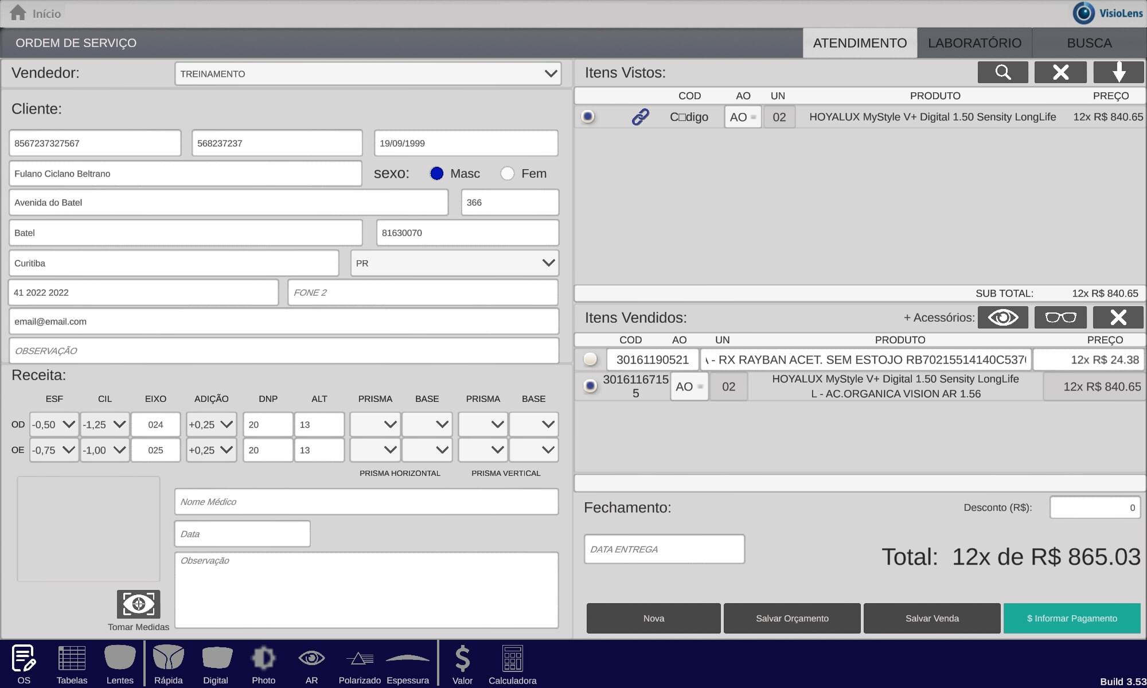The height and width of the screenshot is (688, 1147).
Task: Click the Informar Pagamento button
Action: 1072,618
